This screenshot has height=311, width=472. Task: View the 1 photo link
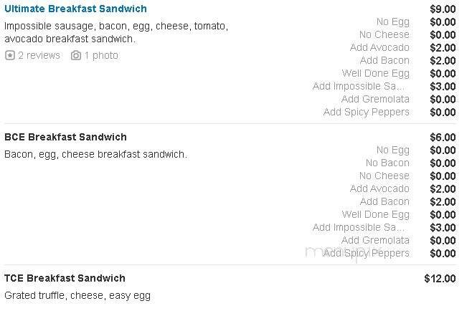(101, 55)
